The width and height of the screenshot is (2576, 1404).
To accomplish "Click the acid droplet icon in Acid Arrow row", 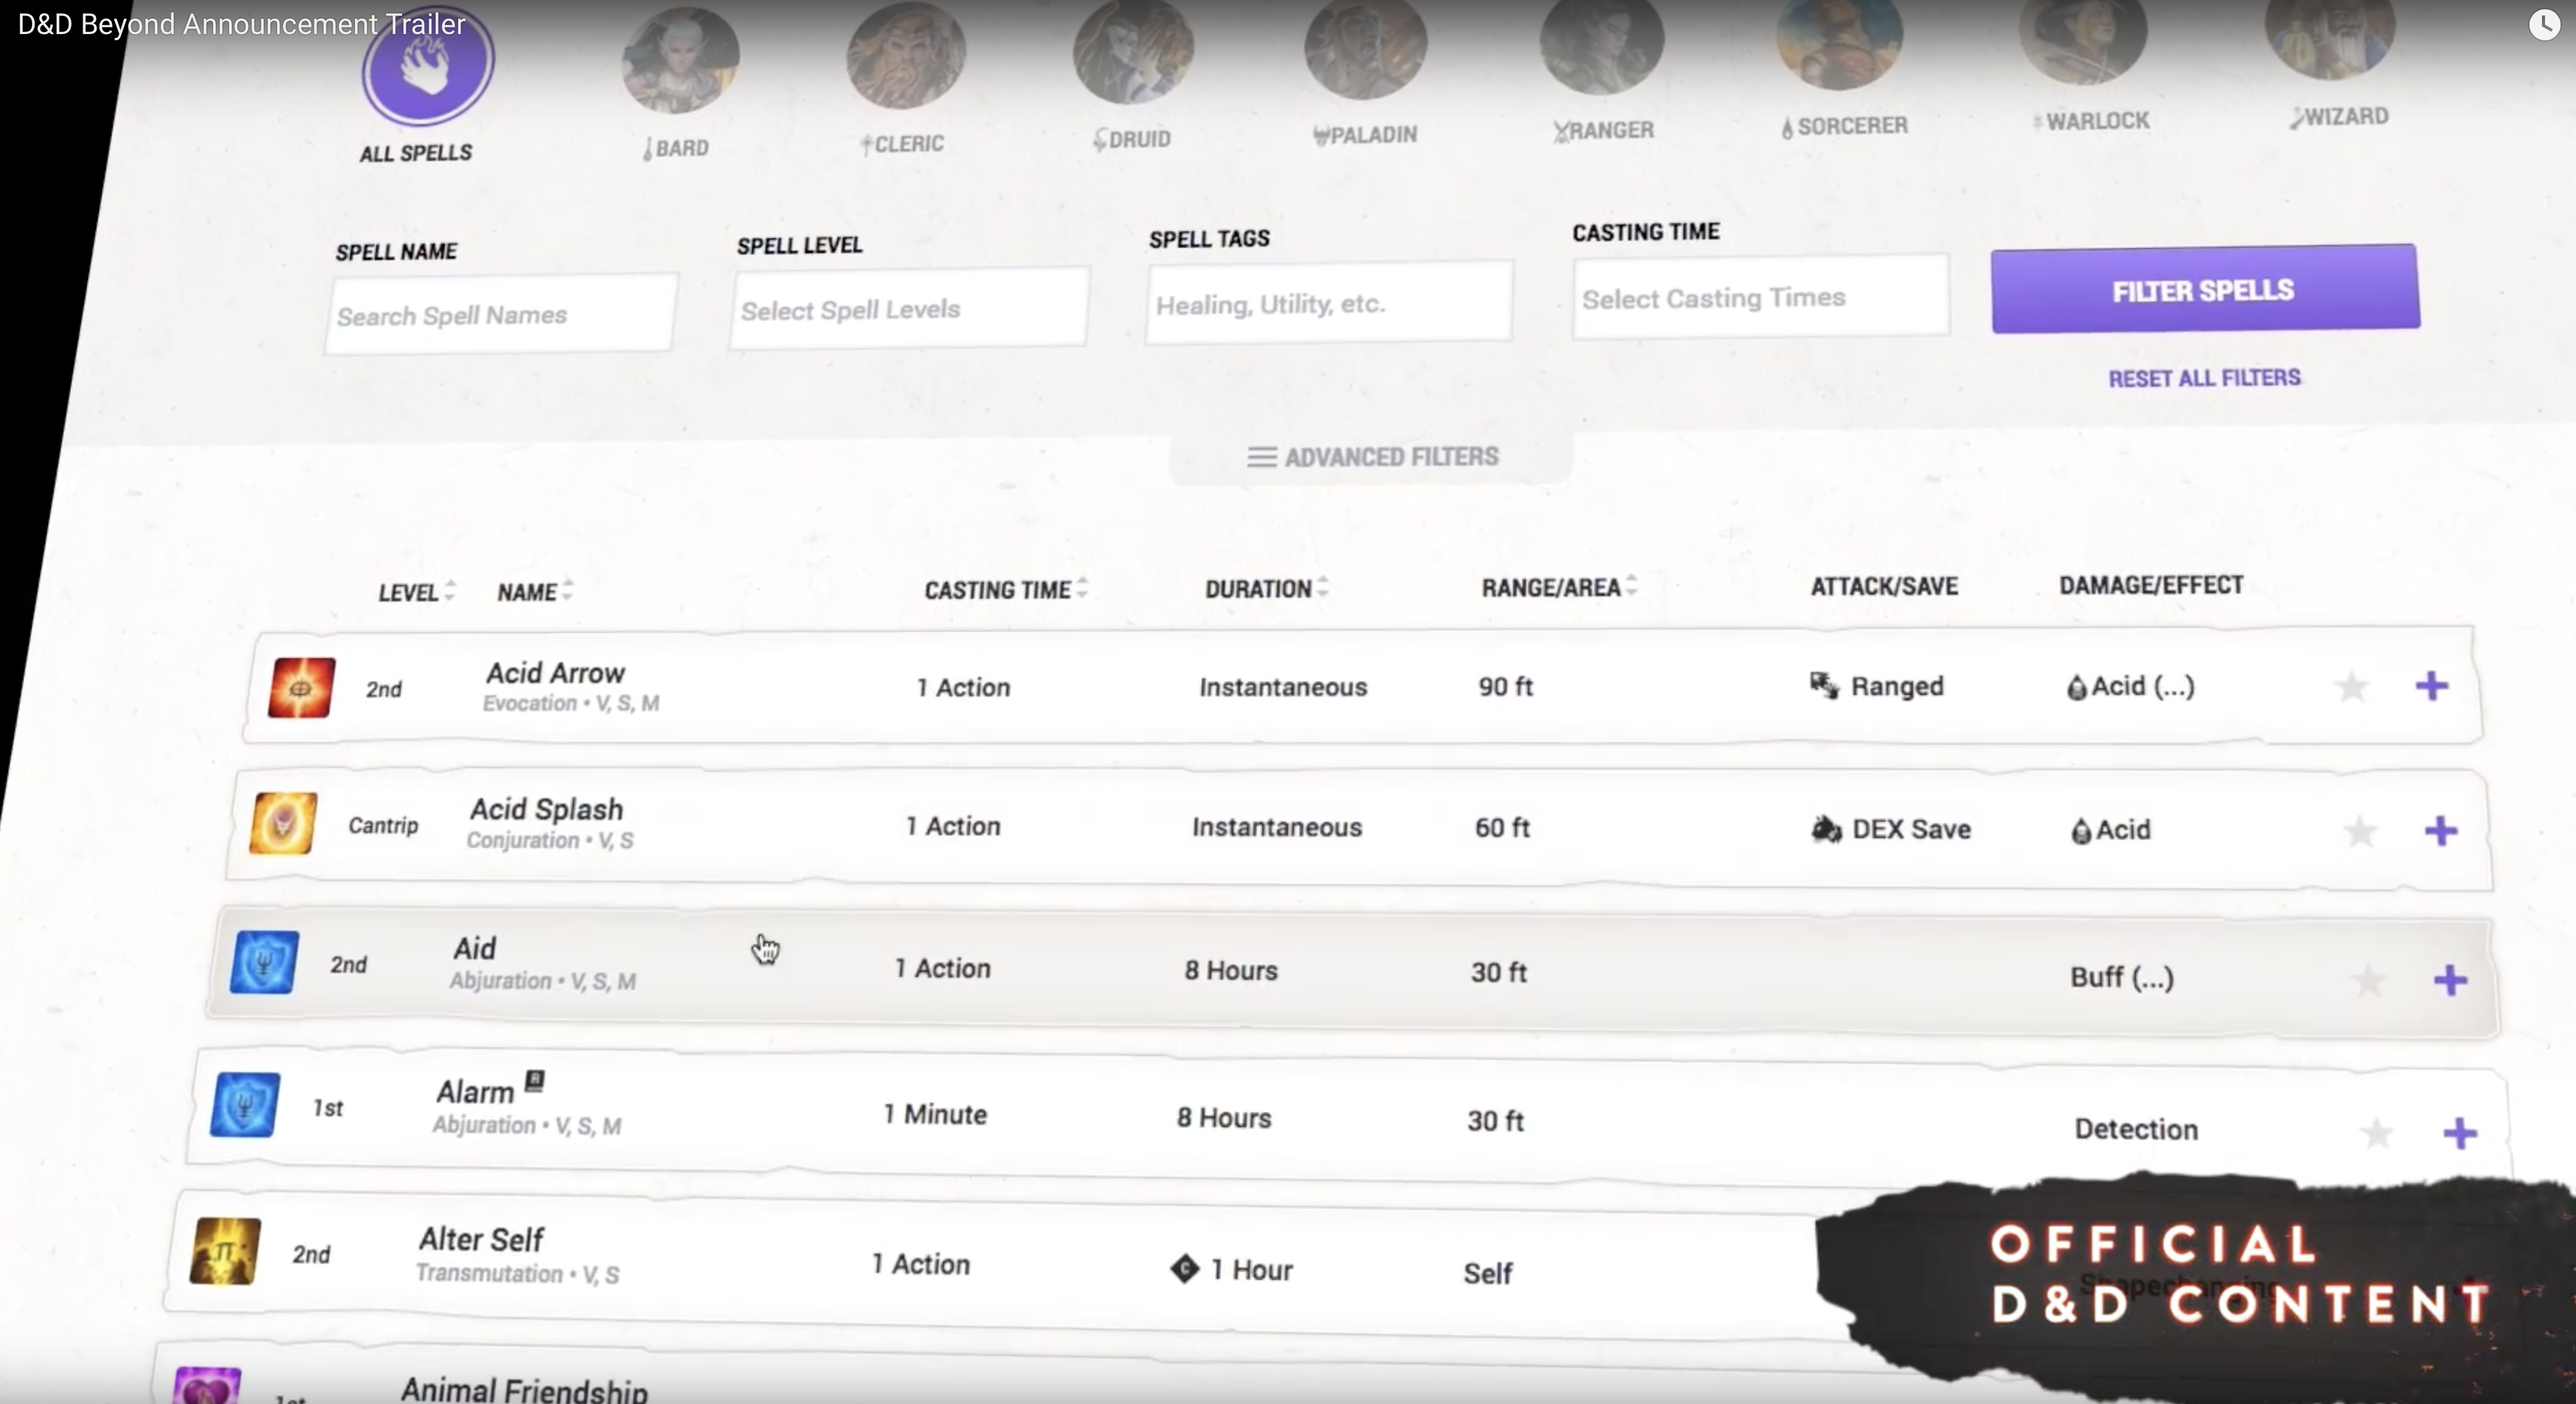I will (2076, 687).
